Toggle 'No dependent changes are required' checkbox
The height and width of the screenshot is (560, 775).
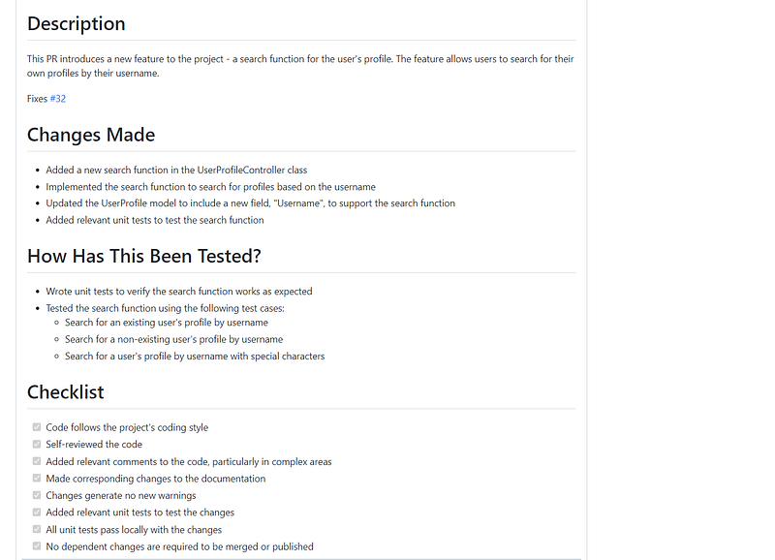37,546
